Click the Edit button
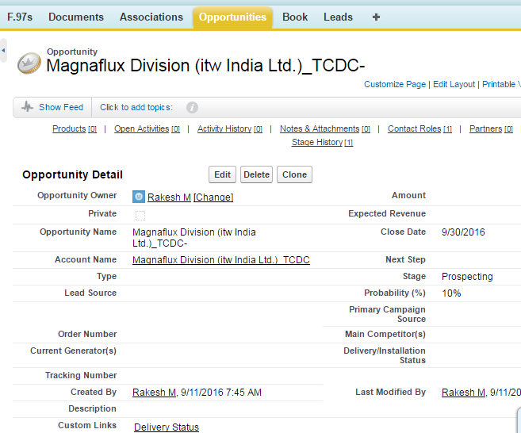 pos(222,174)
